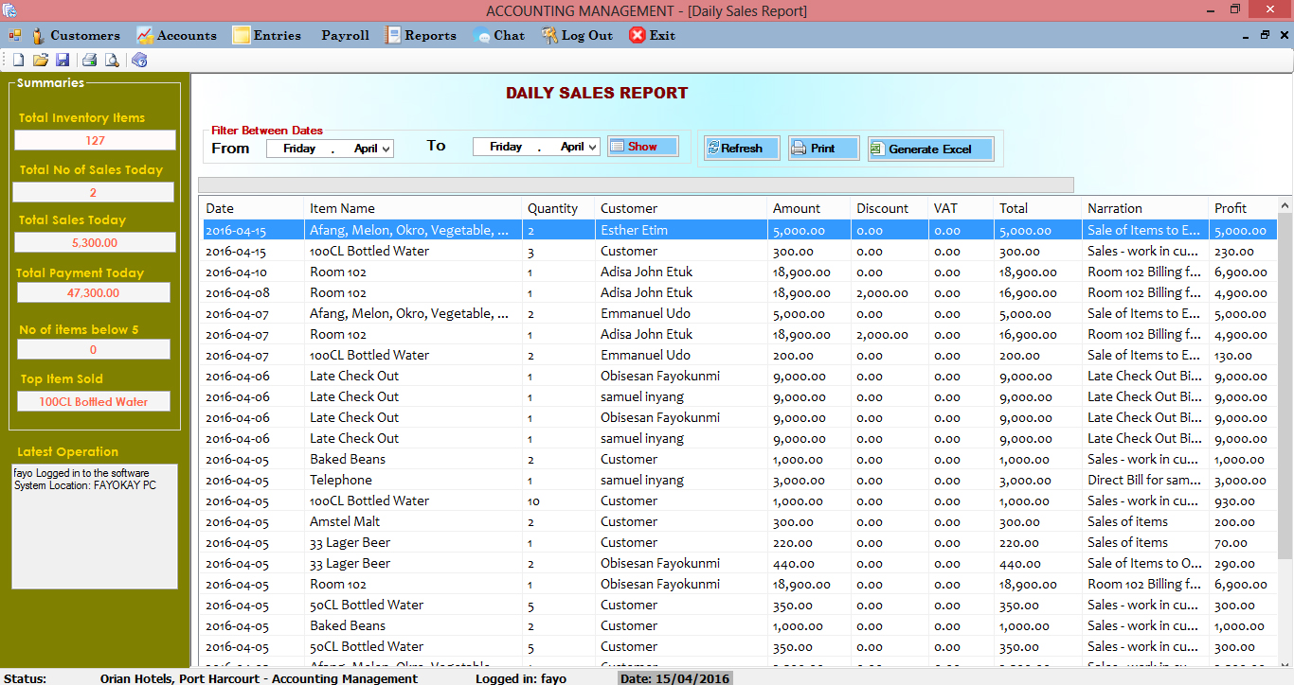This screenshot has height=685, width=1294.
Task: Click Orian Hotels, Port Harcourt status text
Action: 259,678
